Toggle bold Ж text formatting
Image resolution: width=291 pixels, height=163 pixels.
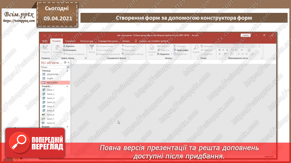click(220, 50)
